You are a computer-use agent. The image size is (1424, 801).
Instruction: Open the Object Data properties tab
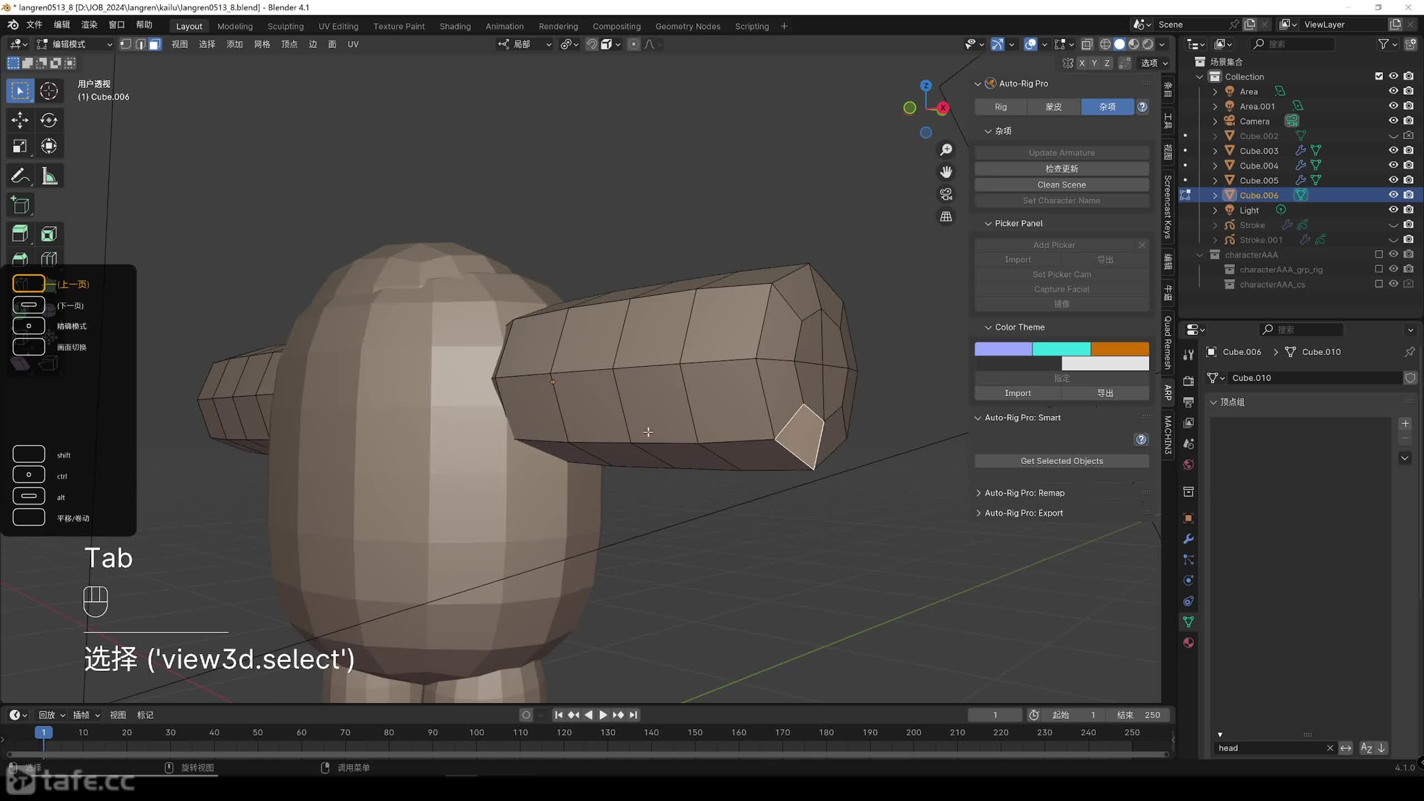(x=1189, y=622)
